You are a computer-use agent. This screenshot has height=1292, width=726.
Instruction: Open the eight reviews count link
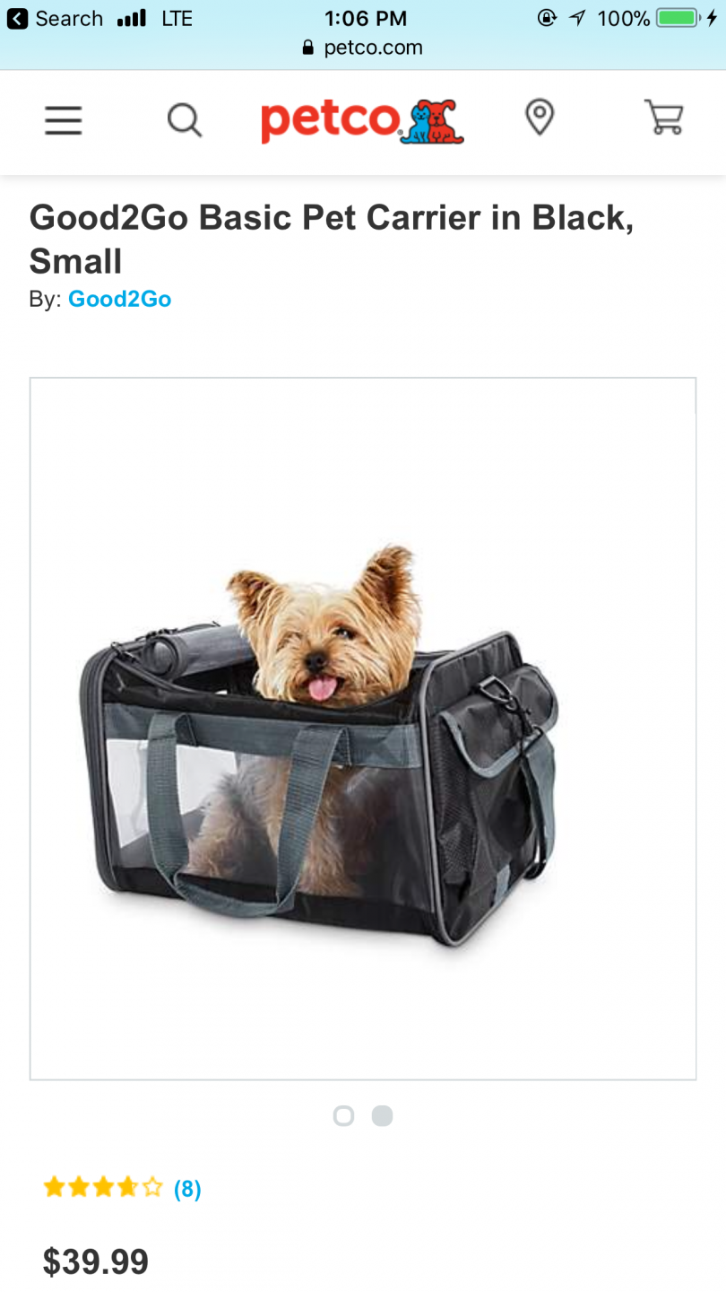[187, 1189]
